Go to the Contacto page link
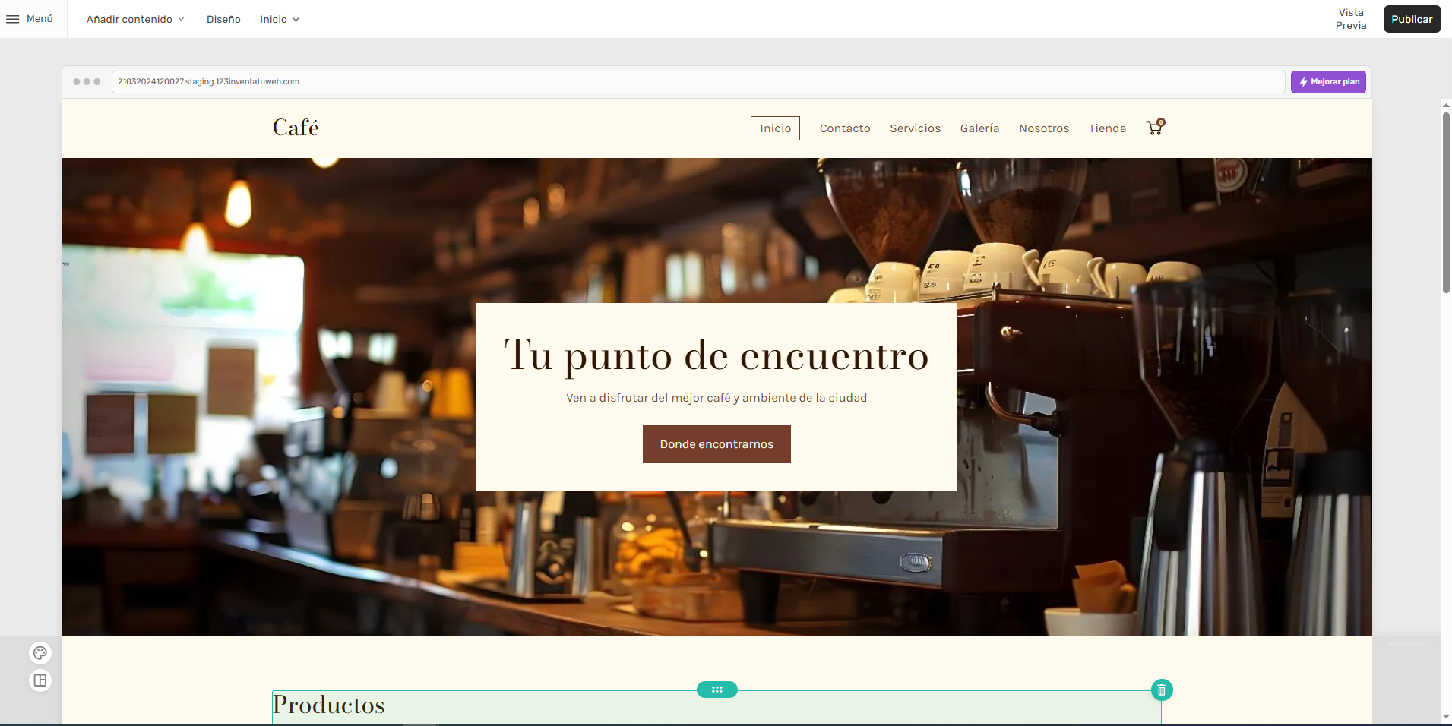The image size is (1452, 726). 845,128
